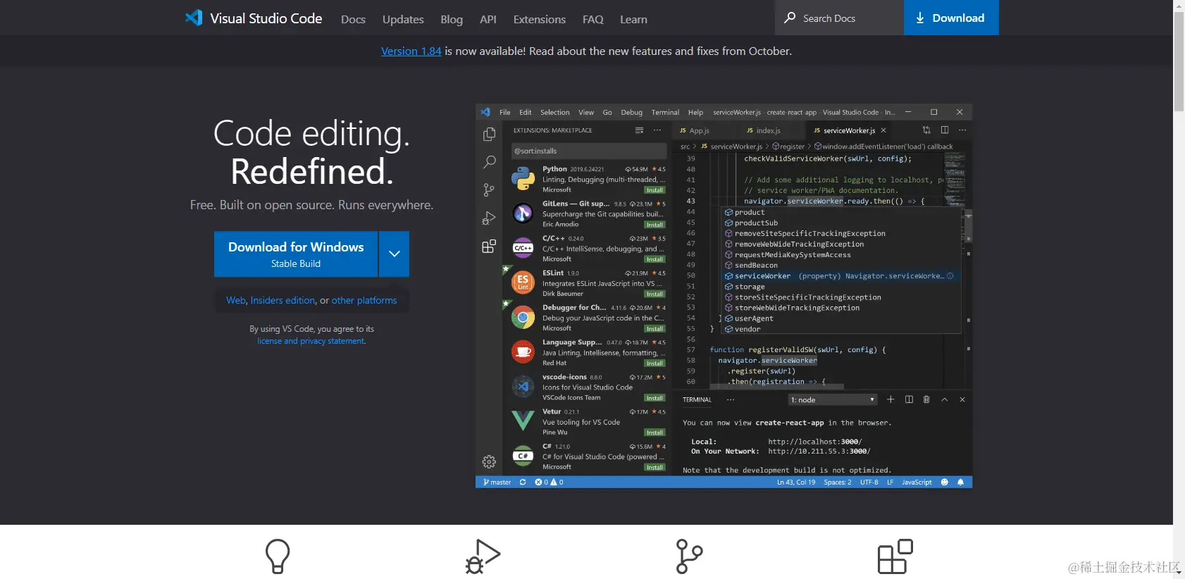
Task: Follow the license and privacy statement link
Action: 311,341
